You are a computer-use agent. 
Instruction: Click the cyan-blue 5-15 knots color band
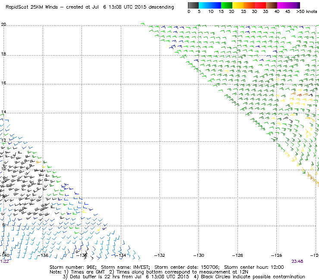(210, 5)
